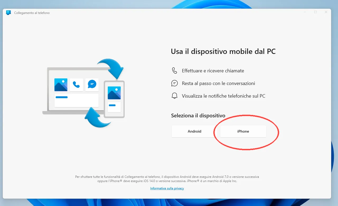The image size is (338, 206).
Task: Click the phone call icon beside "Effettuare e ricevere chiamate"
Action: [174, 70]
